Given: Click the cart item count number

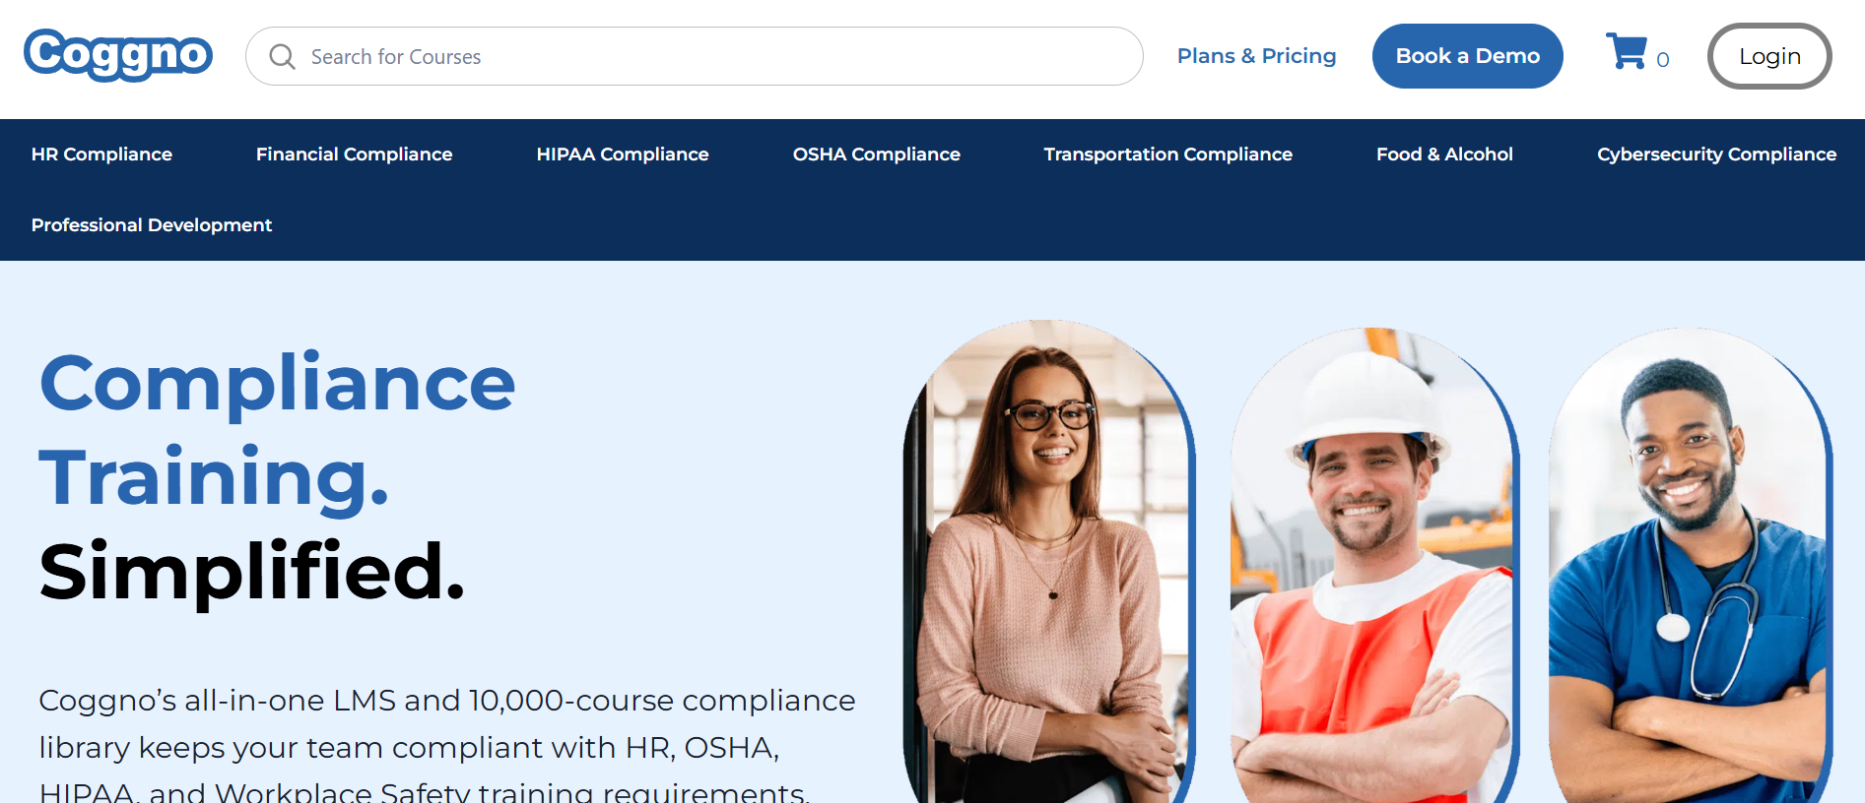Looking at the screenshot, I should [x=1663, y=60].
